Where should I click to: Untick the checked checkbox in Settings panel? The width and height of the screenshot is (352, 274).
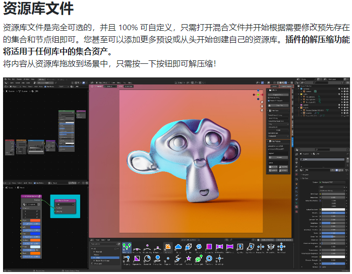[x=269, y=101]
